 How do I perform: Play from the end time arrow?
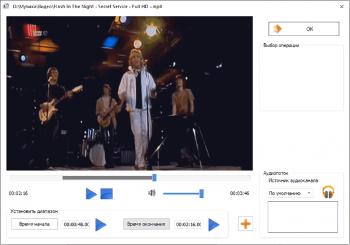[214, 225]
